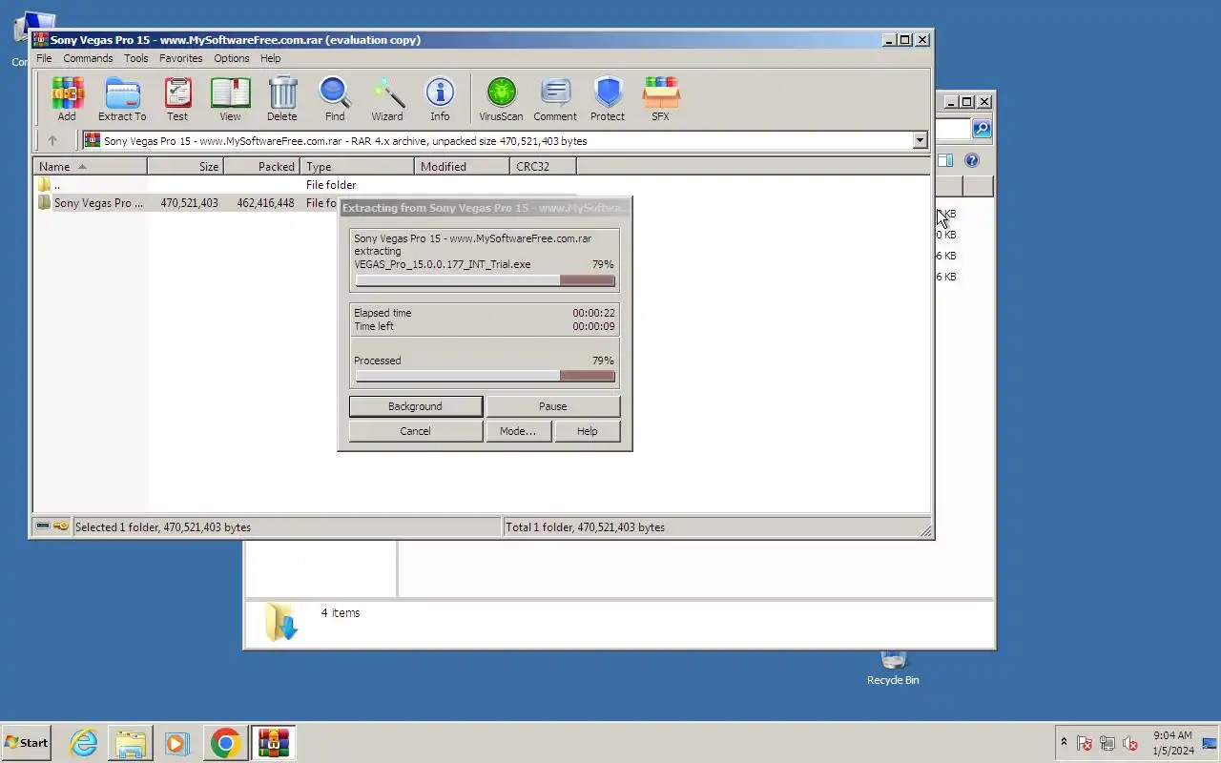Open the Tools menu
The height and width of the screenshot is (763, 1221).
[136, 58]
